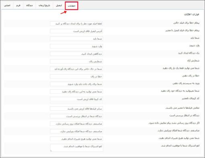Select the label شمارش آراء
Screen dimensions: 205x158
pos(193,61)
